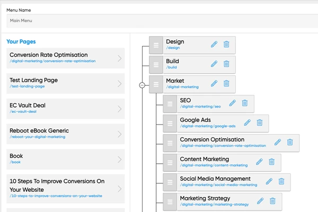Edit the Marketing Strategy menu item

pos(260,201)
